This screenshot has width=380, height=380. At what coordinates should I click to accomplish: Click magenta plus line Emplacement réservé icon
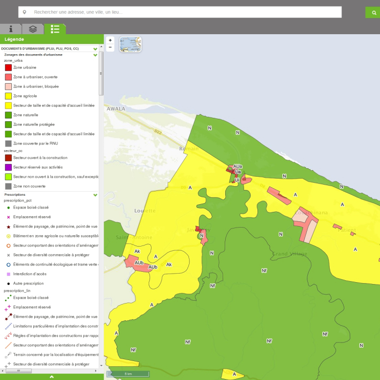point(8,308)
